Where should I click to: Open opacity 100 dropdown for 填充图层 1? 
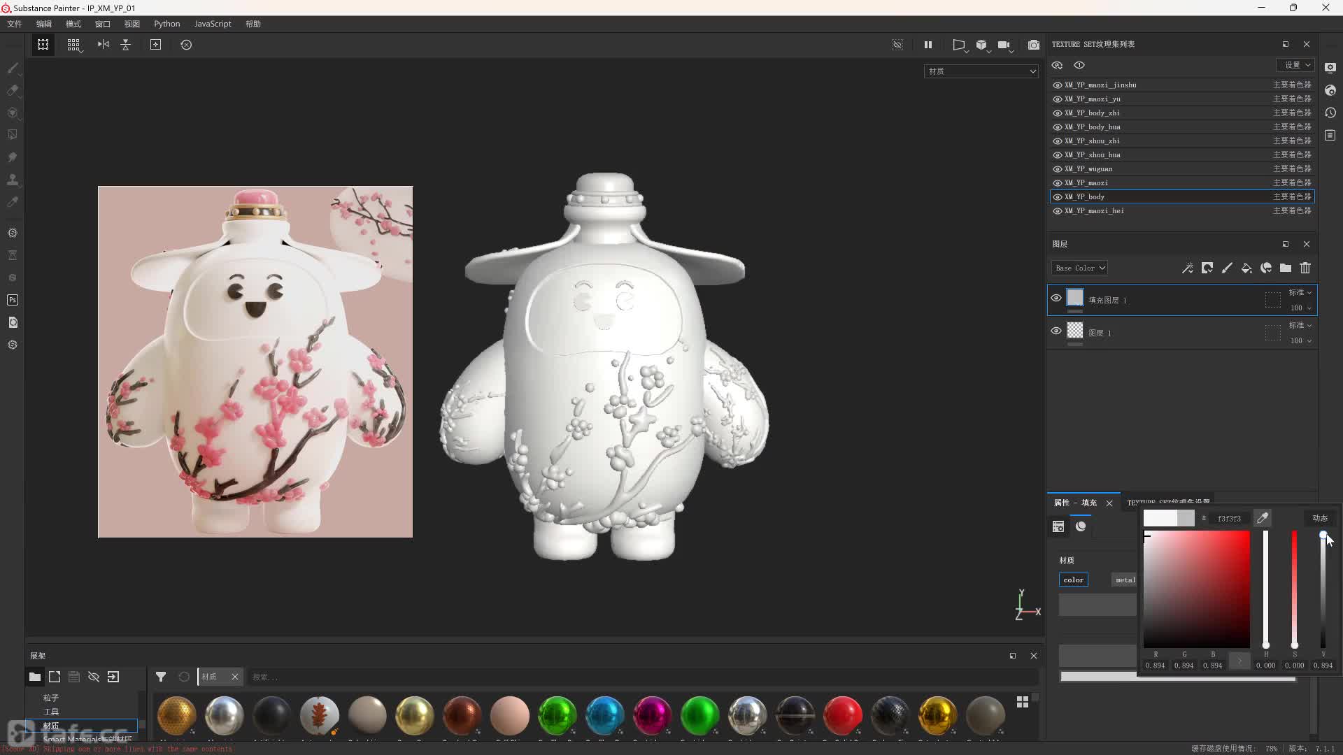[1300, 308]
